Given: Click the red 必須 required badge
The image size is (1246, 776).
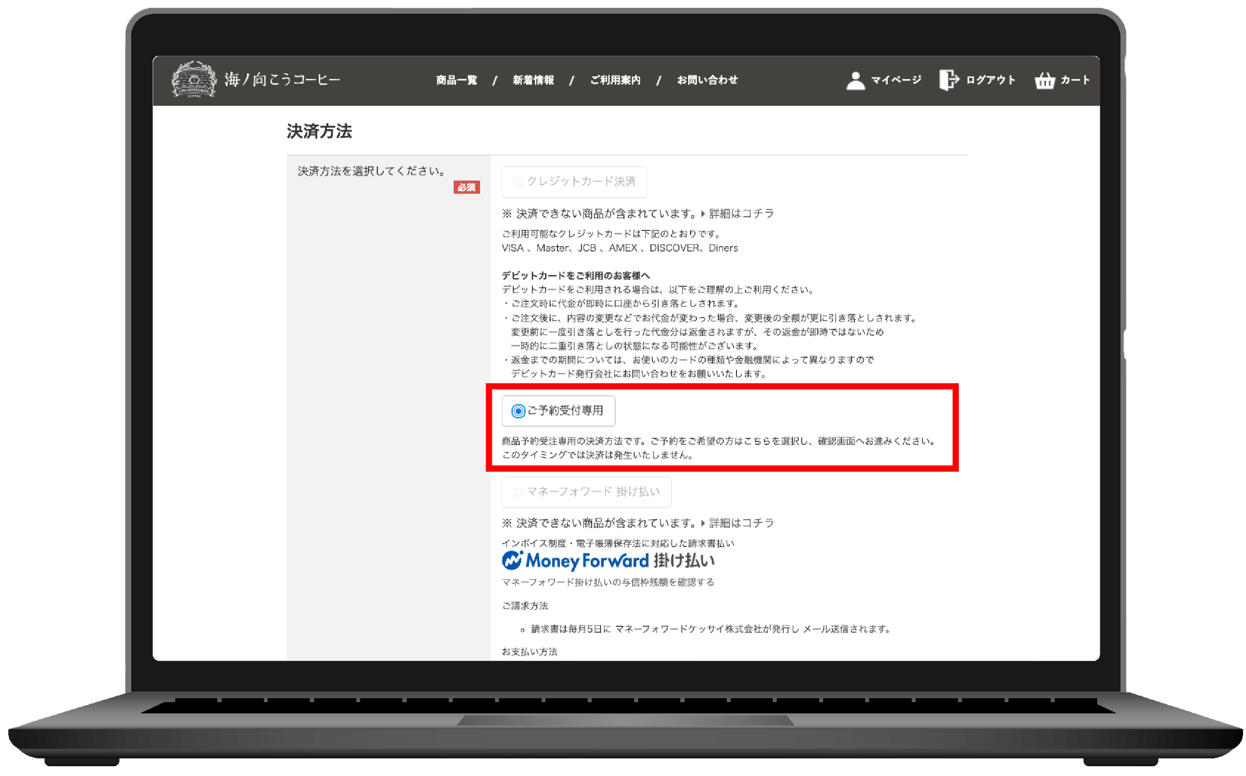Looking at the screenshot, I should (466, 187).
